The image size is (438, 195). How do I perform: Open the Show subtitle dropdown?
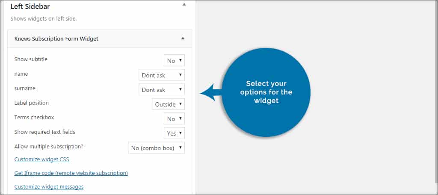(174, 60)
